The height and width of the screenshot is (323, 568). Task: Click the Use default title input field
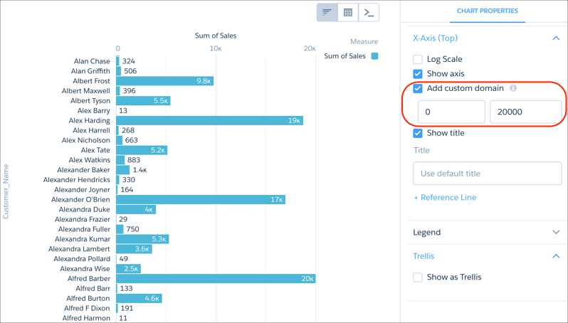pyautogui.click(x=488, y=174)
